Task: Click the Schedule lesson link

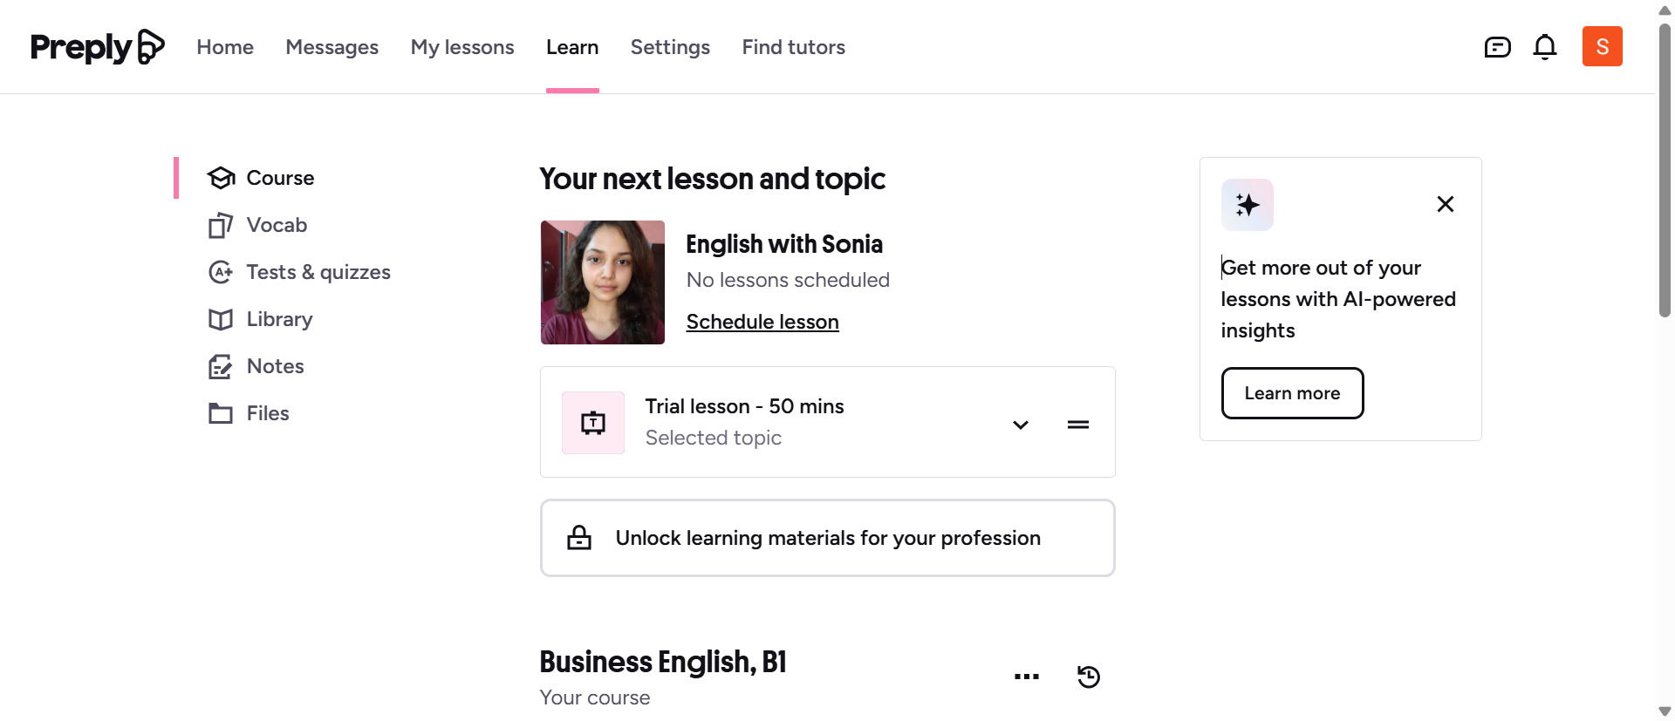Action: (x=762, y=322)
